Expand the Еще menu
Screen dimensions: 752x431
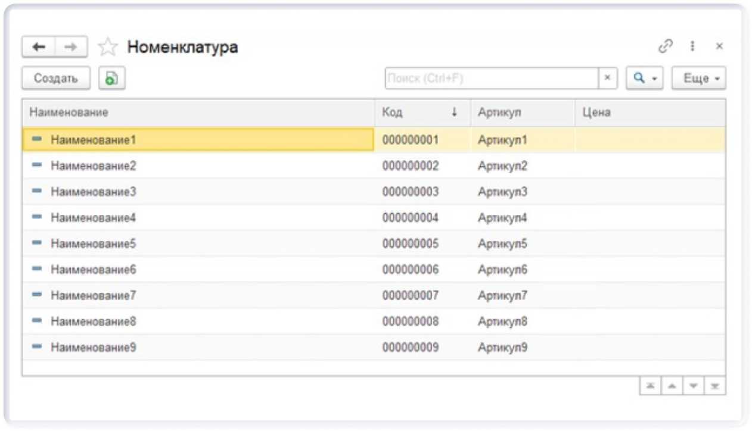click(x=698, y=78)
